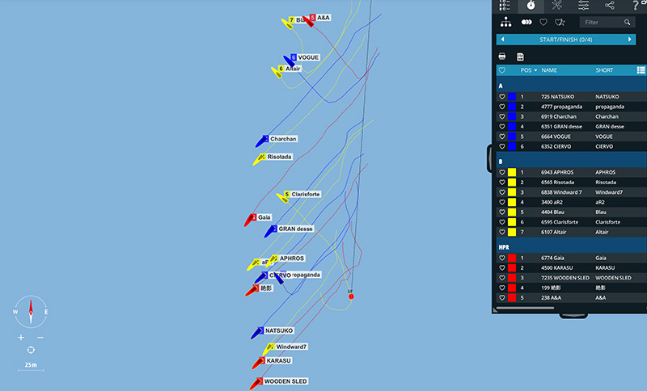Click the Charchan boat label on map
The height and width of the screenshot is (391, 647).
tap(283, 139)
